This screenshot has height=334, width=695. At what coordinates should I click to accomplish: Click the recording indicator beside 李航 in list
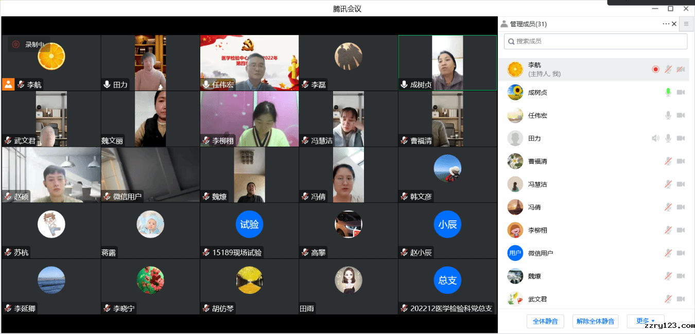click(655, 69)
